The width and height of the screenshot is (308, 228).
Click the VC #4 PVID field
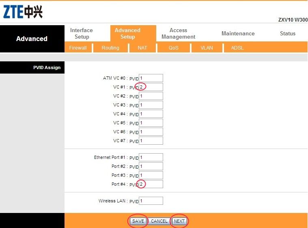[151, 114]
